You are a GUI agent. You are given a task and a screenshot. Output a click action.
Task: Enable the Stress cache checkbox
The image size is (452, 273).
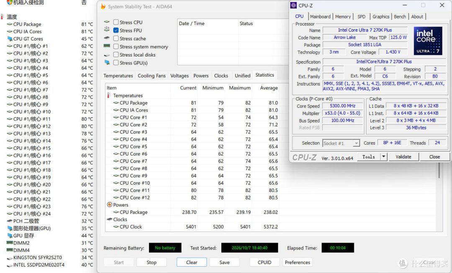(116, 38)
